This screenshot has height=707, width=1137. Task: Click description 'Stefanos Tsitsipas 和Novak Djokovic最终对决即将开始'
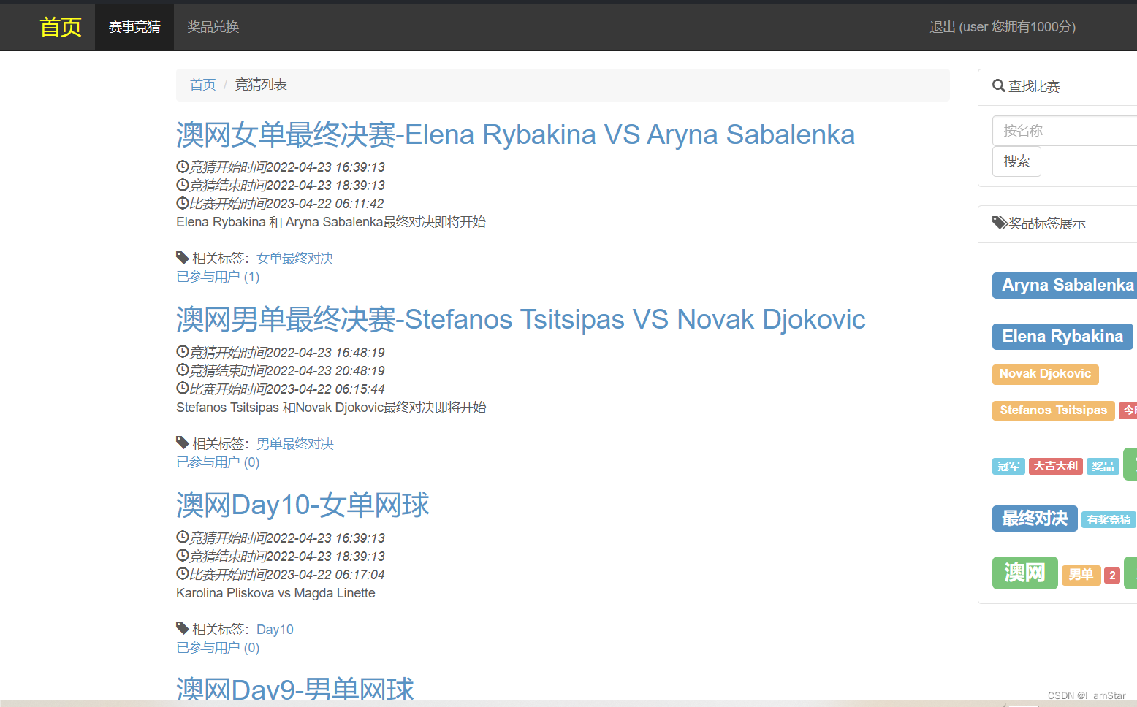[331, 408]
